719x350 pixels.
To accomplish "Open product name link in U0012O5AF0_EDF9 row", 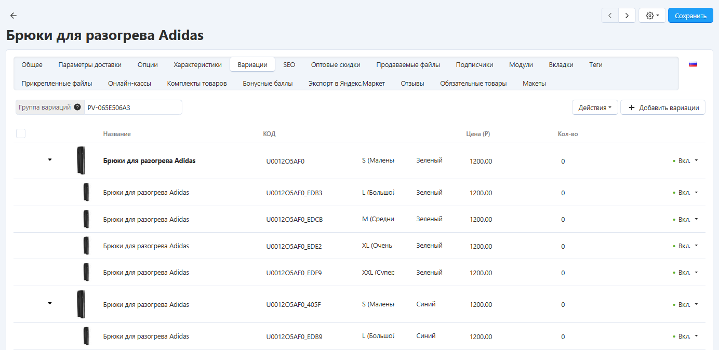I will [146, 273].
